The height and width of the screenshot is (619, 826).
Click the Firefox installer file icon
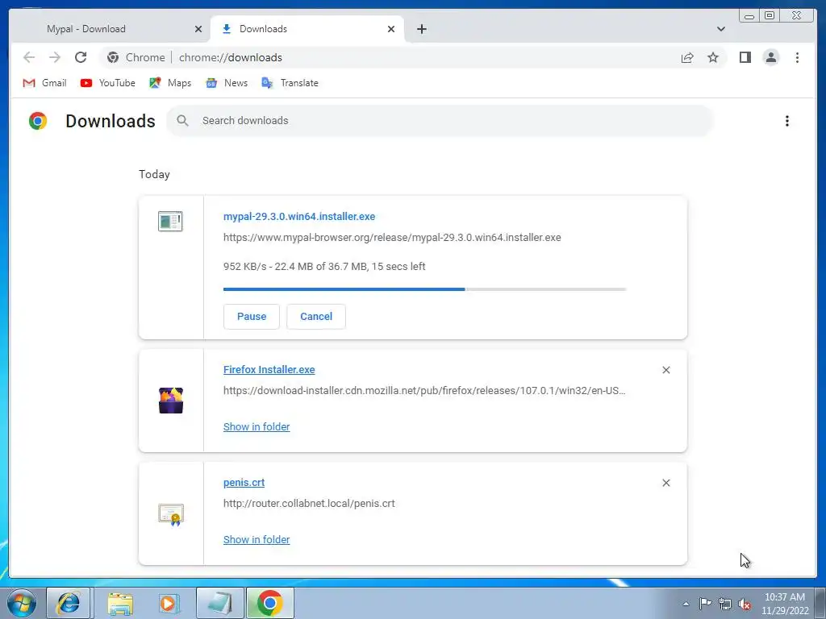171,401
